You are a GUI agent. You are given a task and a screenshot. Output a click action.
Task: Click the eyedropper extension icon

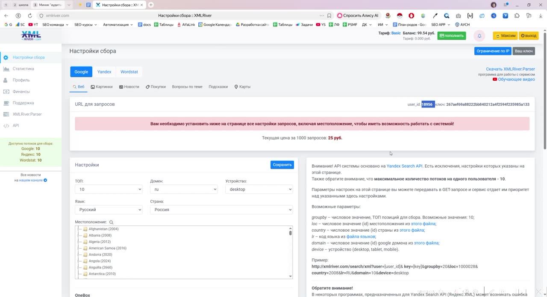coord(435,16)
